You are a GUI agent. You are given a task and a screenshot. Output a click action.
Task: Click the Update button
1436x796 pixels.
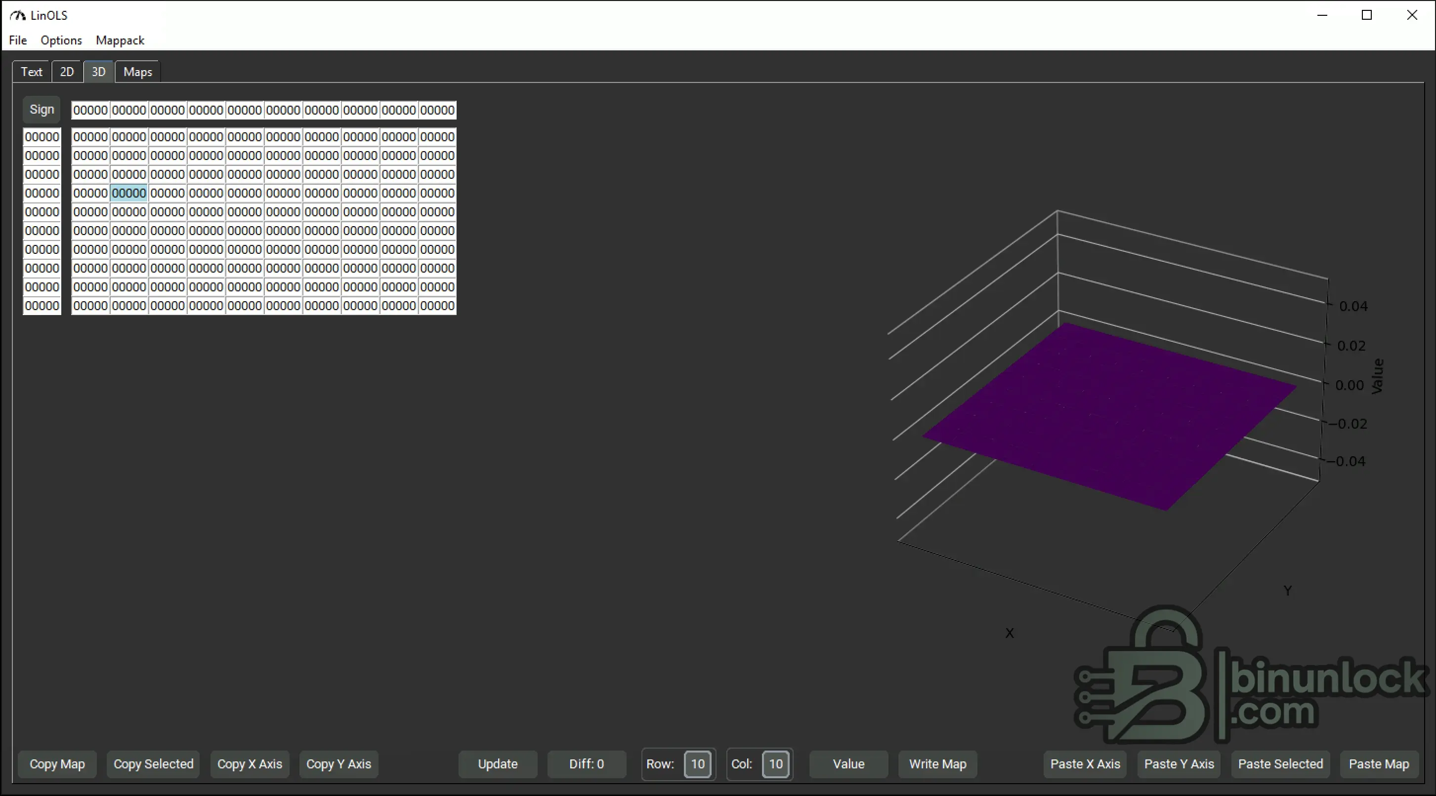498,764
